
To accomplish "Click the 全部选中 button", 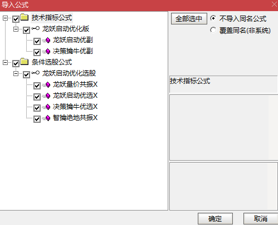I will click(189, 19).
